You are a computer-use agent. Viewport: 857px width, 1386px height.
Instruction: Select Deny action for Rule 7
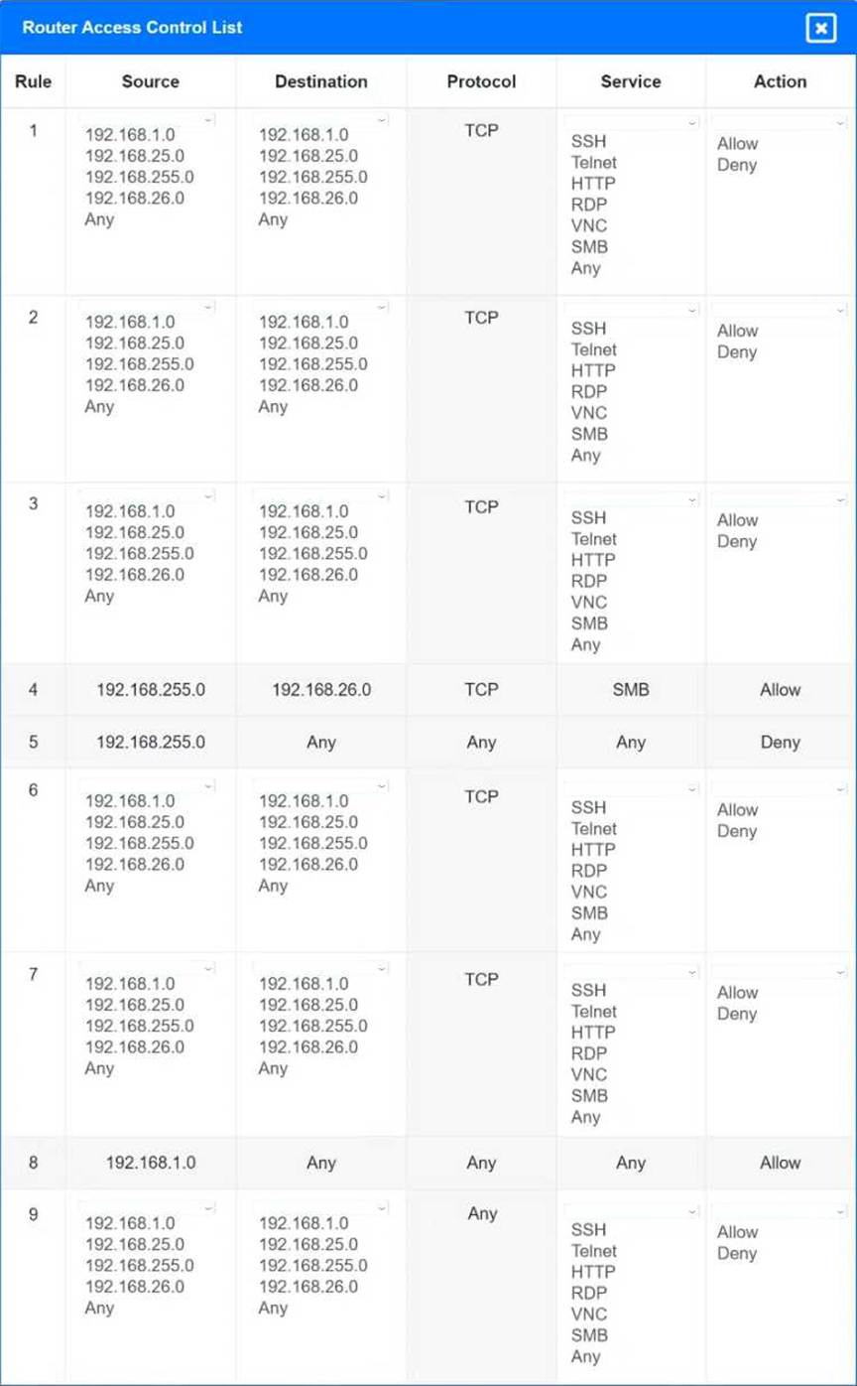737,1014
